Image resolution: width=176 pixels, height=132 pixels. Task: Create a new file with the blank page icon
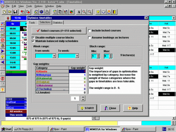click(4, 12)
